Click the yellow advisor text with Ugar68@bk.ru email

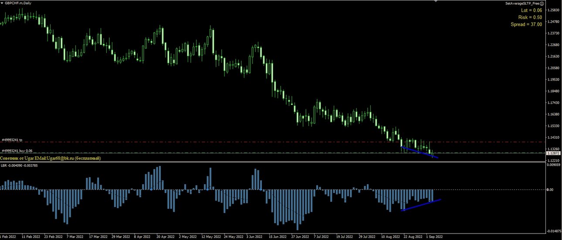tap(51, 158)
